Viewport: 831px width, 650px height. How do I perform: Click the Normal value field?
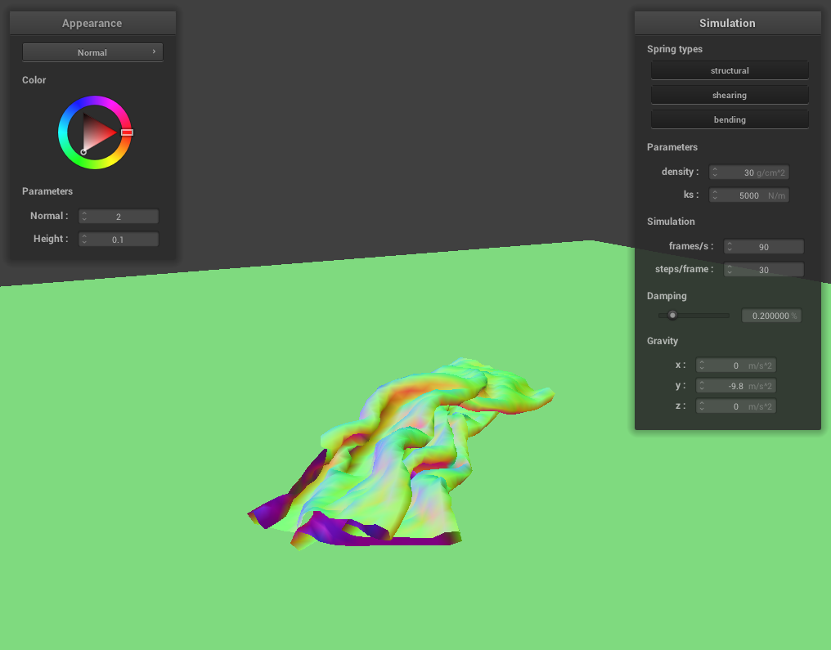[118, 216]
